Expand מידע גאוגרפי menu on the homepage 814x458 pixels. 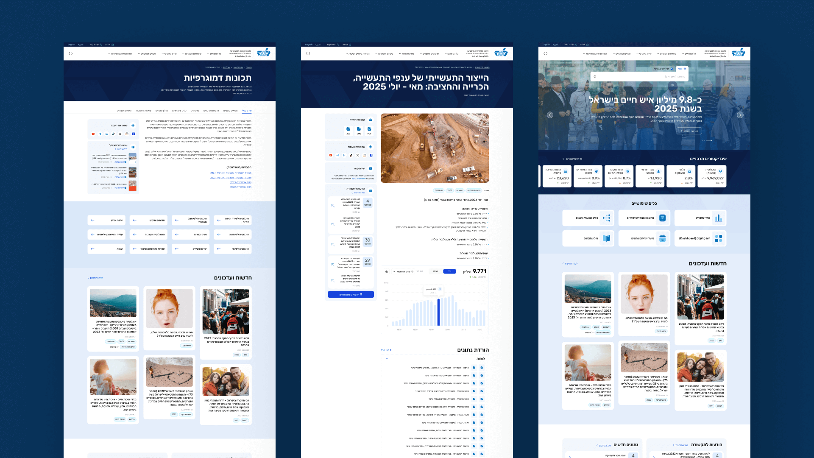click(644, 54)
